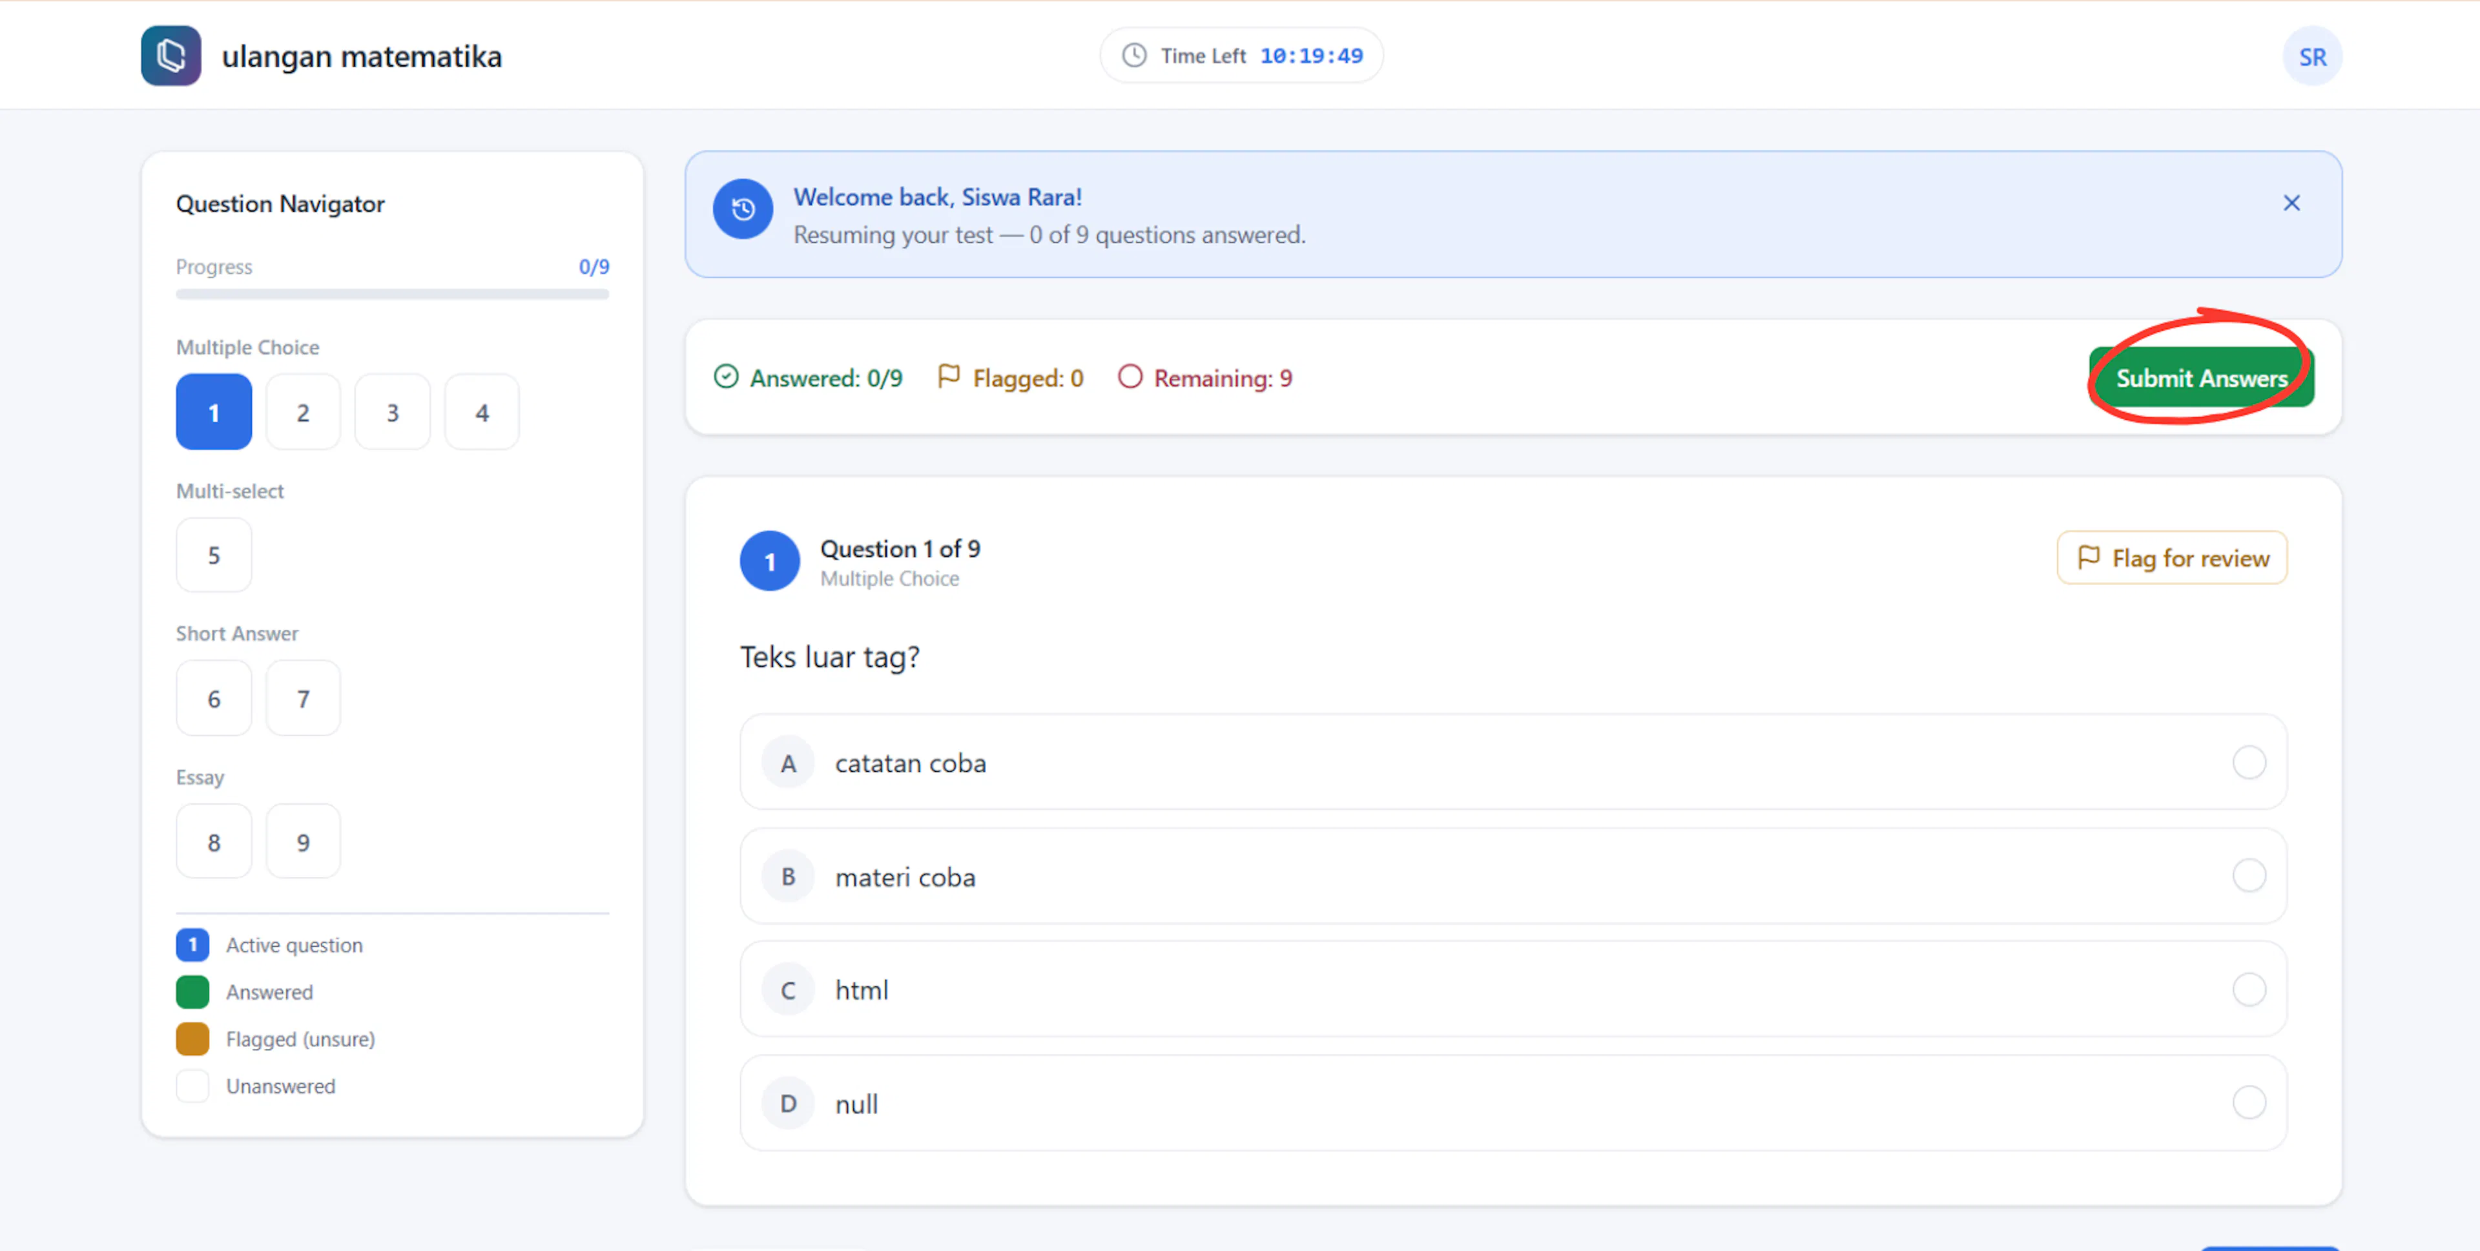Click the clock icon next to Time Left

[x=1134, y=56]
